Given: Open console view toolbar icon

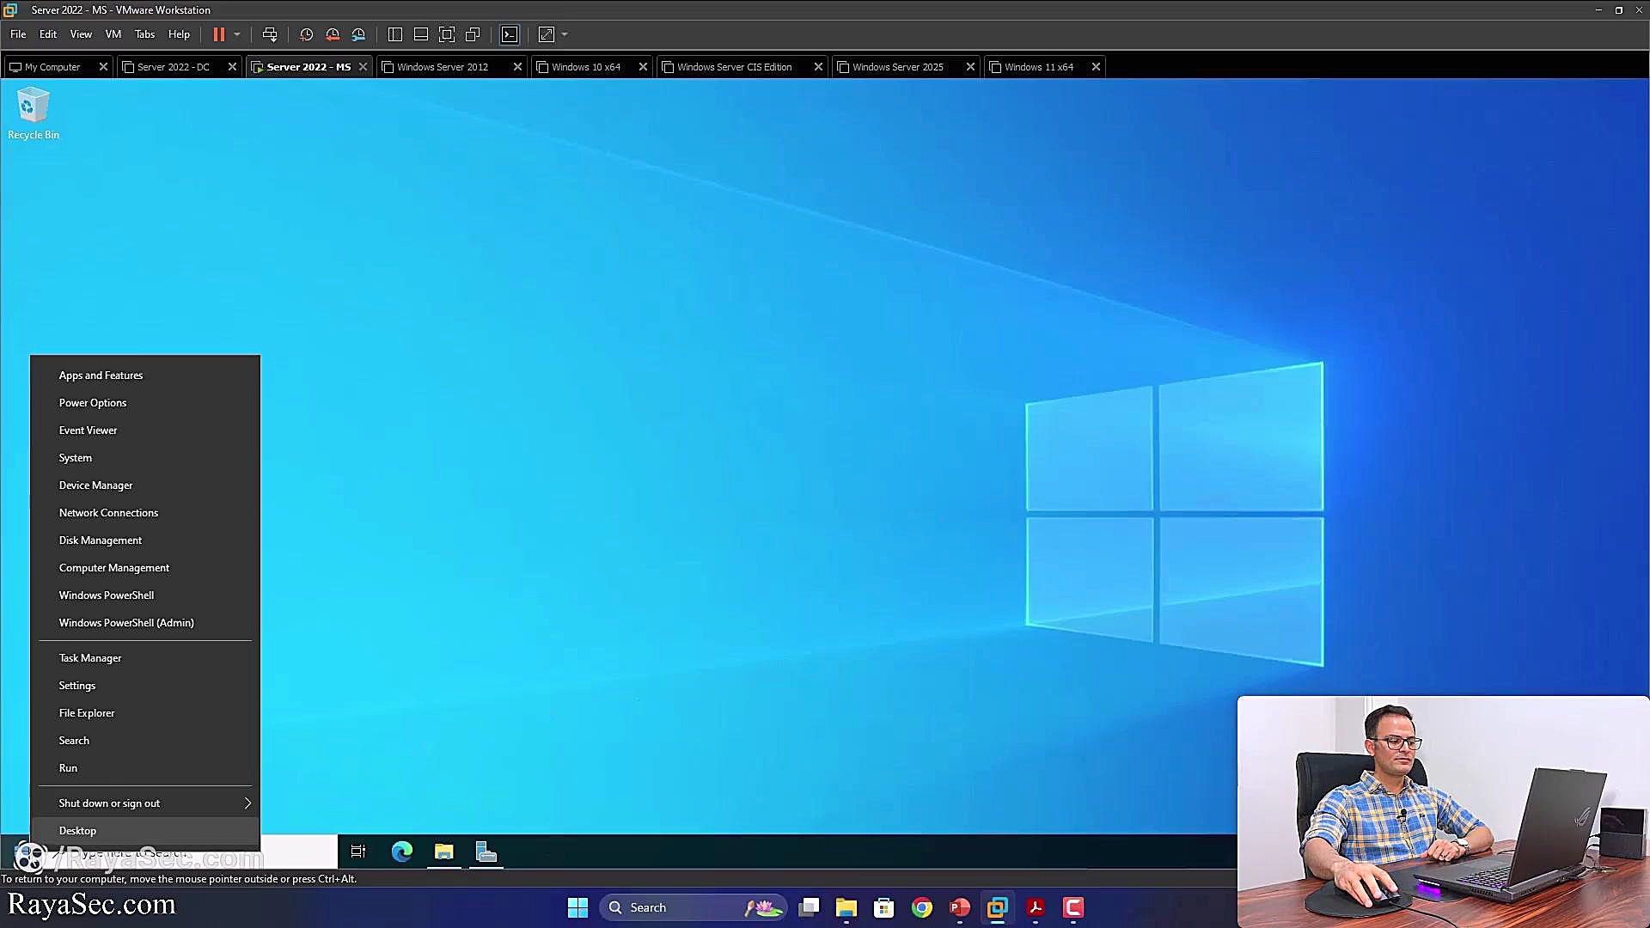Looking at the screenshot, I should 510,34.
